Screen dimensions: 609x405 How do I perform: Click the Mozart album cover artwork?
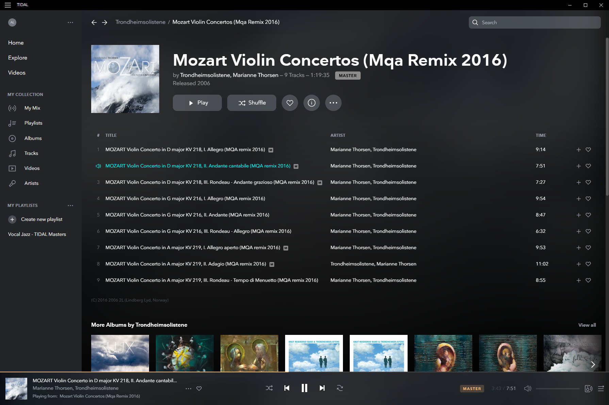(x=125, y=79)
